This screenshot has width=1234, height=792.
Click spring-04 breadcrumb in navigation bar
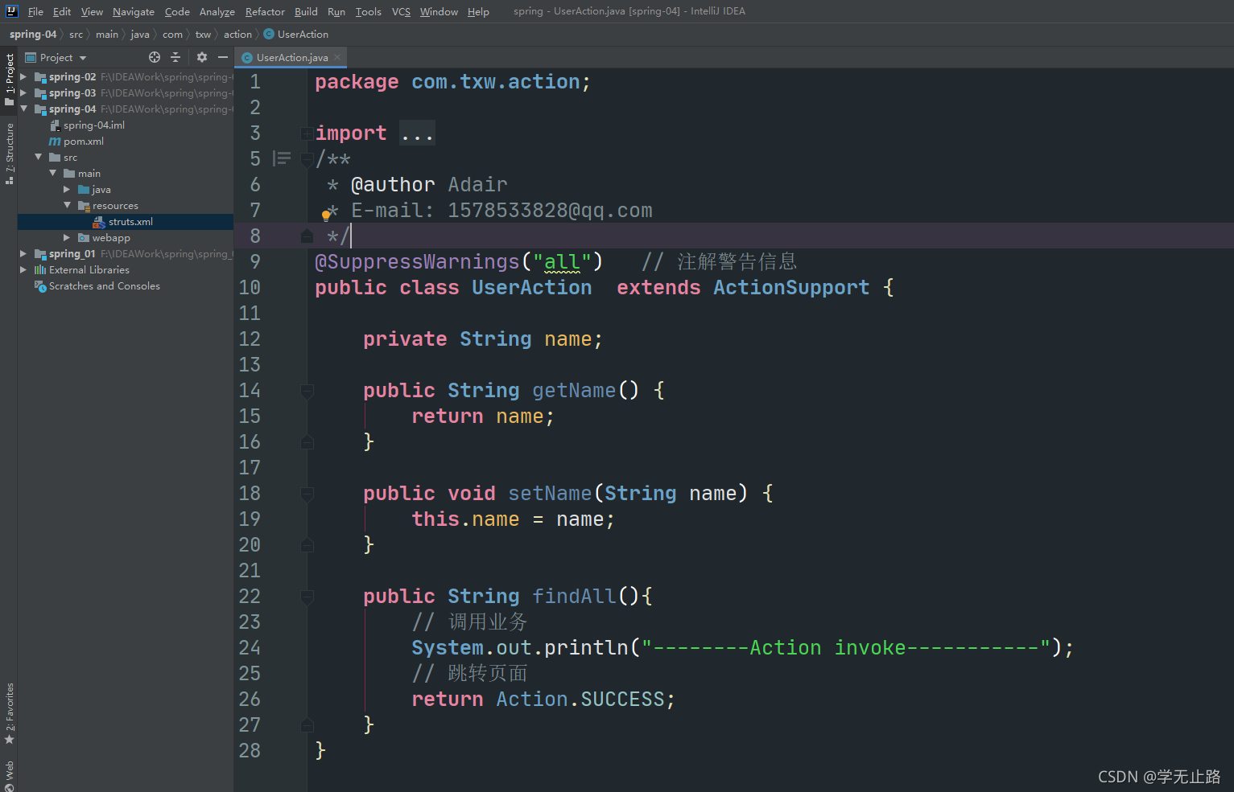[x=33, y=34]
